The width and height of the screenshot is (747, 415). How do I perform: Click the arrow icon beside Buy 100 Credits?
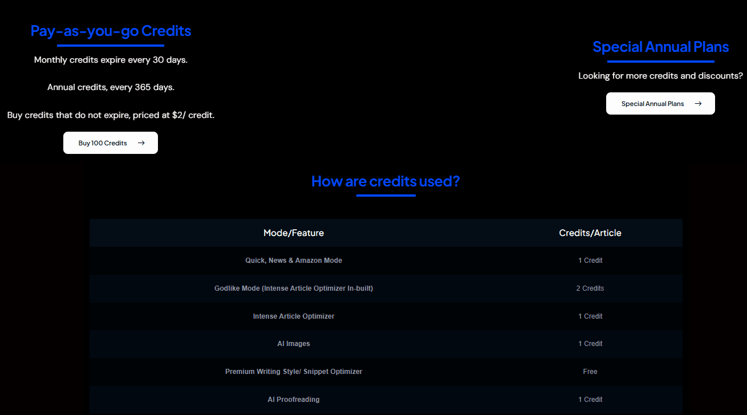[141, 143]
